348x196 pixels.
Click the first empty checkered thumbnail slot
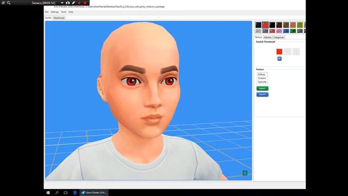tap(288, 52)
